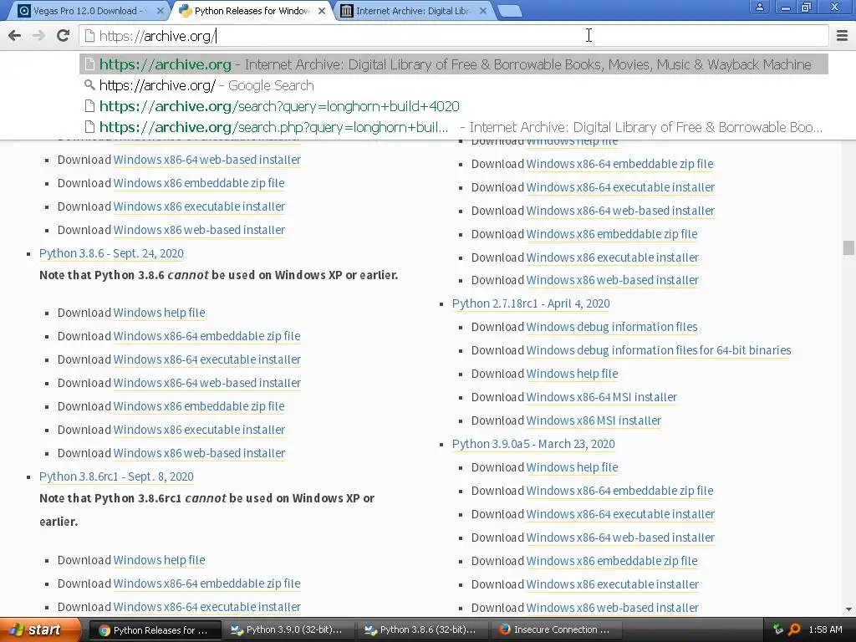Download x86 web-based installer under Python 3.8.6

pos(199,453)
